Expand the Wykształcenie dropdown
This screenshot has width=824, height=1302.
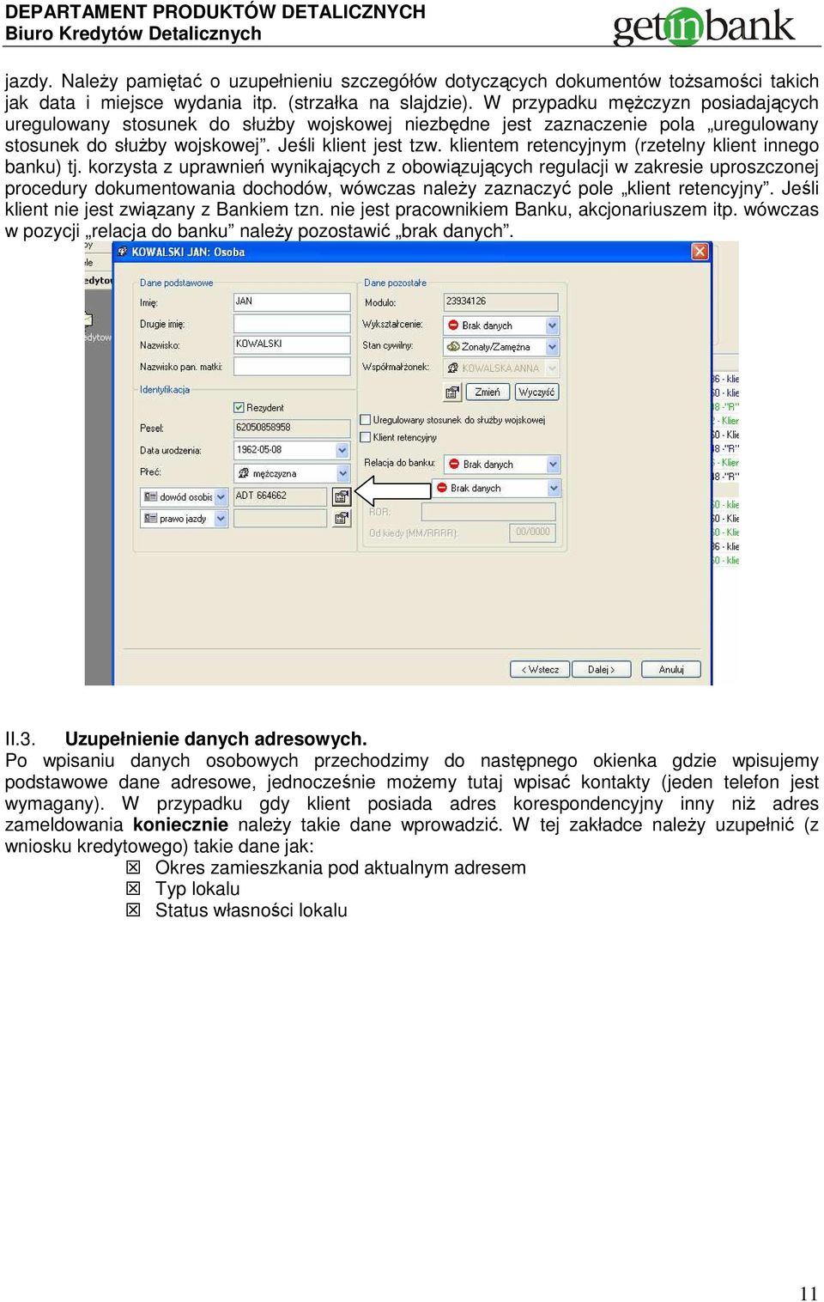point(552,325)
